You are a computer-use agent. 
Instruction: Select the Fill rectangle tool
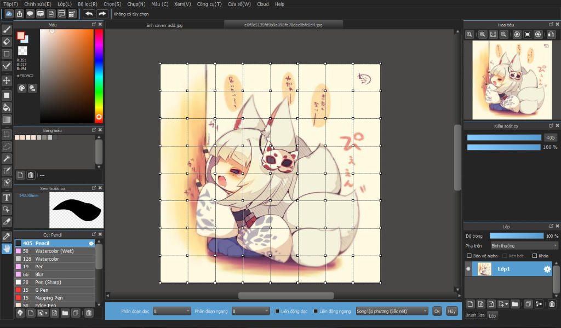pos(7,95)
